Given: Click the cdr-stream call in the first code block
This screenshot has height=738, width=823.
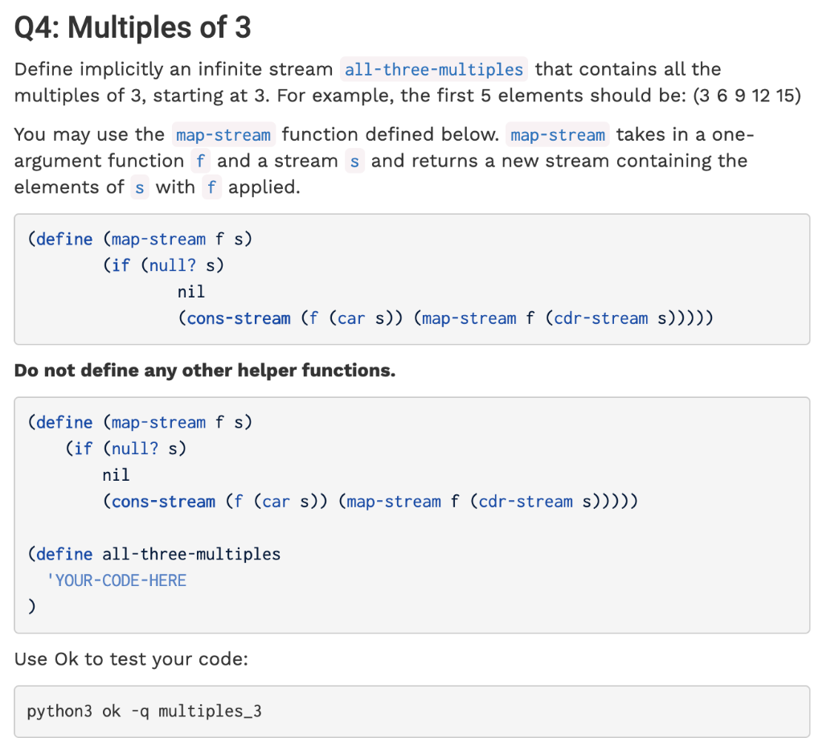Looking at the screenshot, I should point(600,318).
